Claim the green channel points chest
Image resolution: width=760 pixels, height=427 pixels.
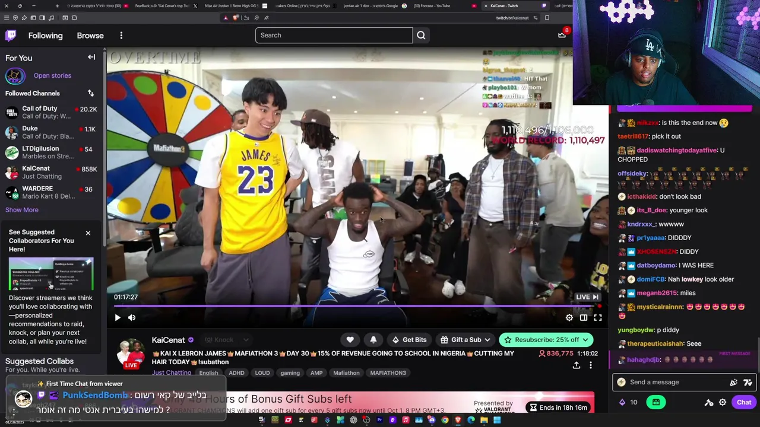click(656, 403)
